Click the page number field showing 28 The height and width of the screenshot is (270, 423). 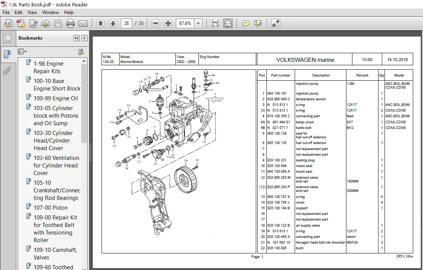coord(126,23)
